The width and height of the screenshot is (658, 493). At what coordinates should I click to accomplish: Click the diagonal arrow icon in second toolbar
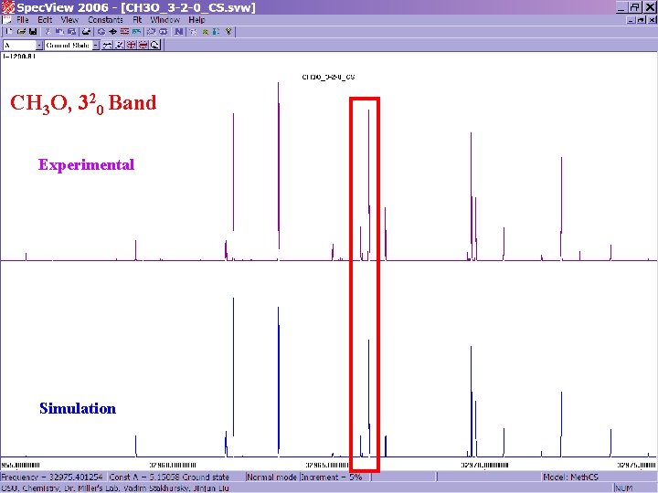[120, 45]
